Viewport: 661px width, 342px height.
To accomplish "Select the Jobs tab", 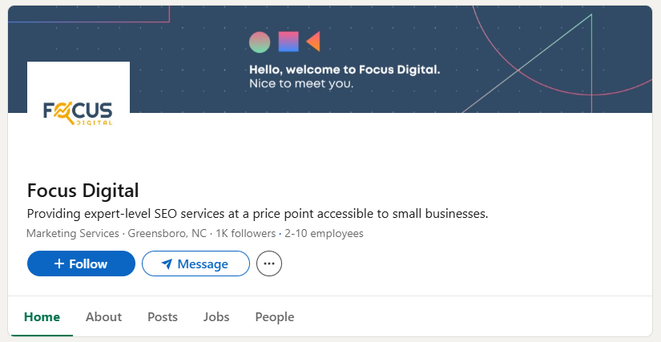I will [216, 317].
